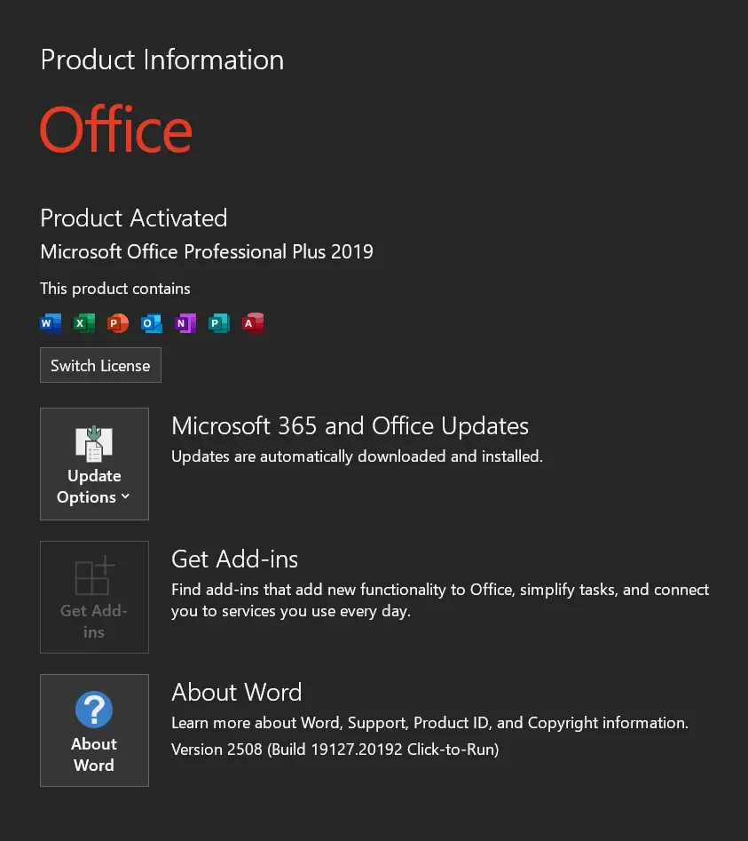748x841 pixels.
Task: Click the Excel app icon
Action: tap(84, 323)
